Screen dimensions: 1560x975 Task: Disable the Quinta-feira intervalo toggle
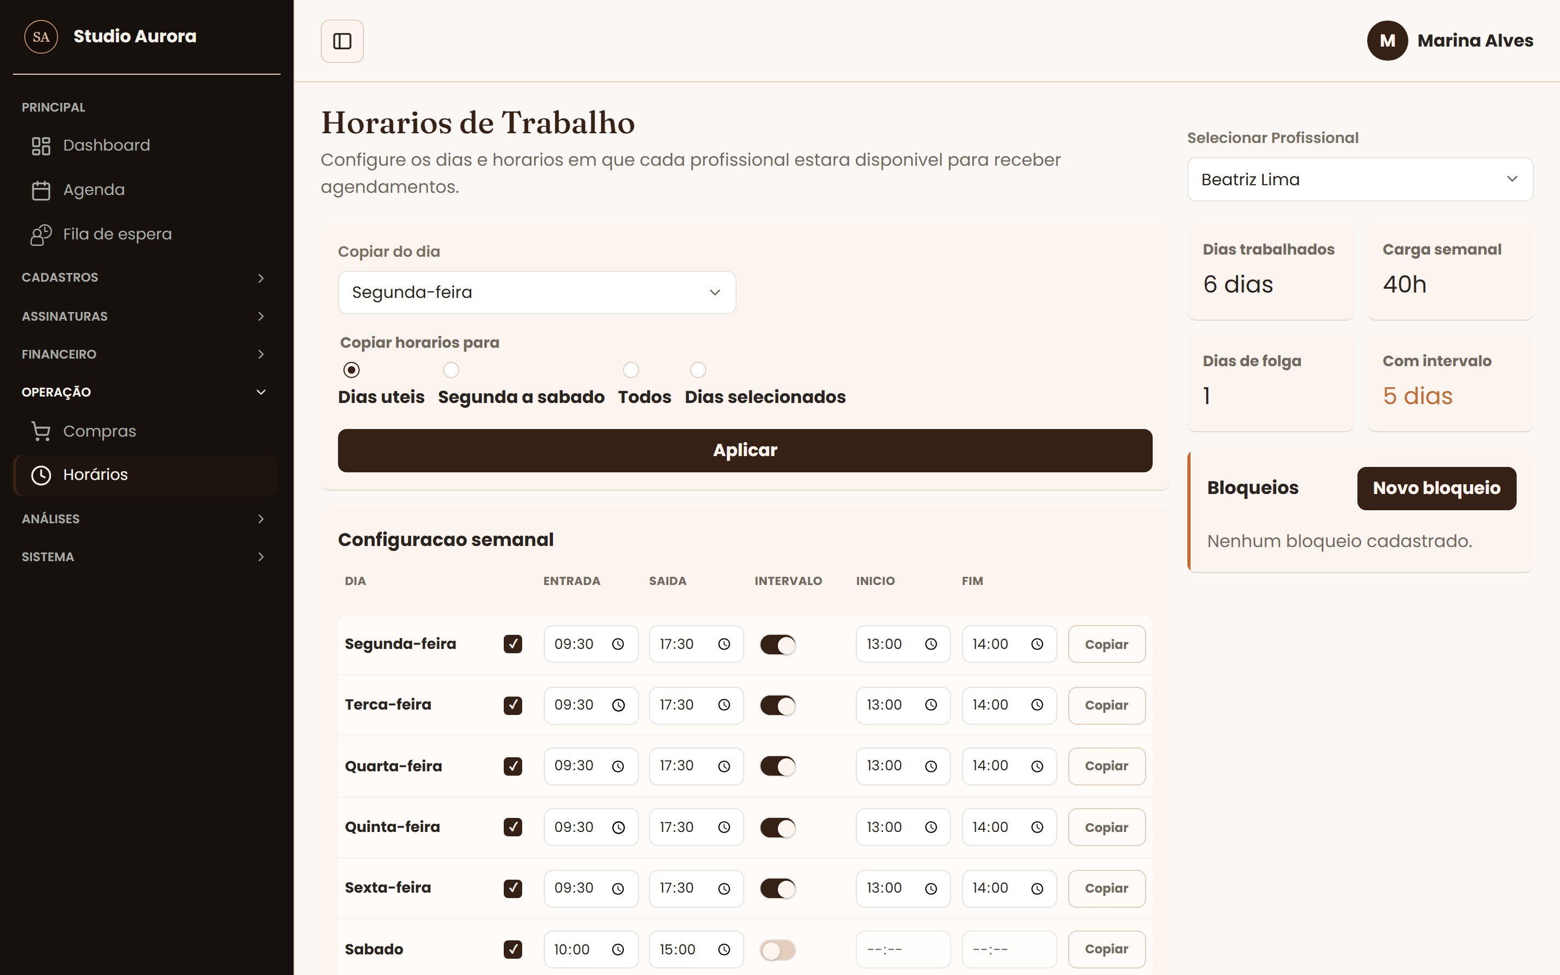pyautogui.click(x=777, y=828)
